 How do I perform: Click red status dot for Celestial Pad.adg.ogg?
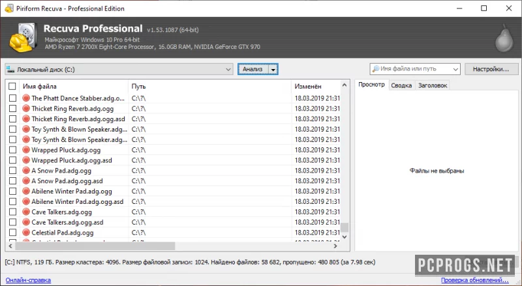pyautogui.click(x=26, y=232)
